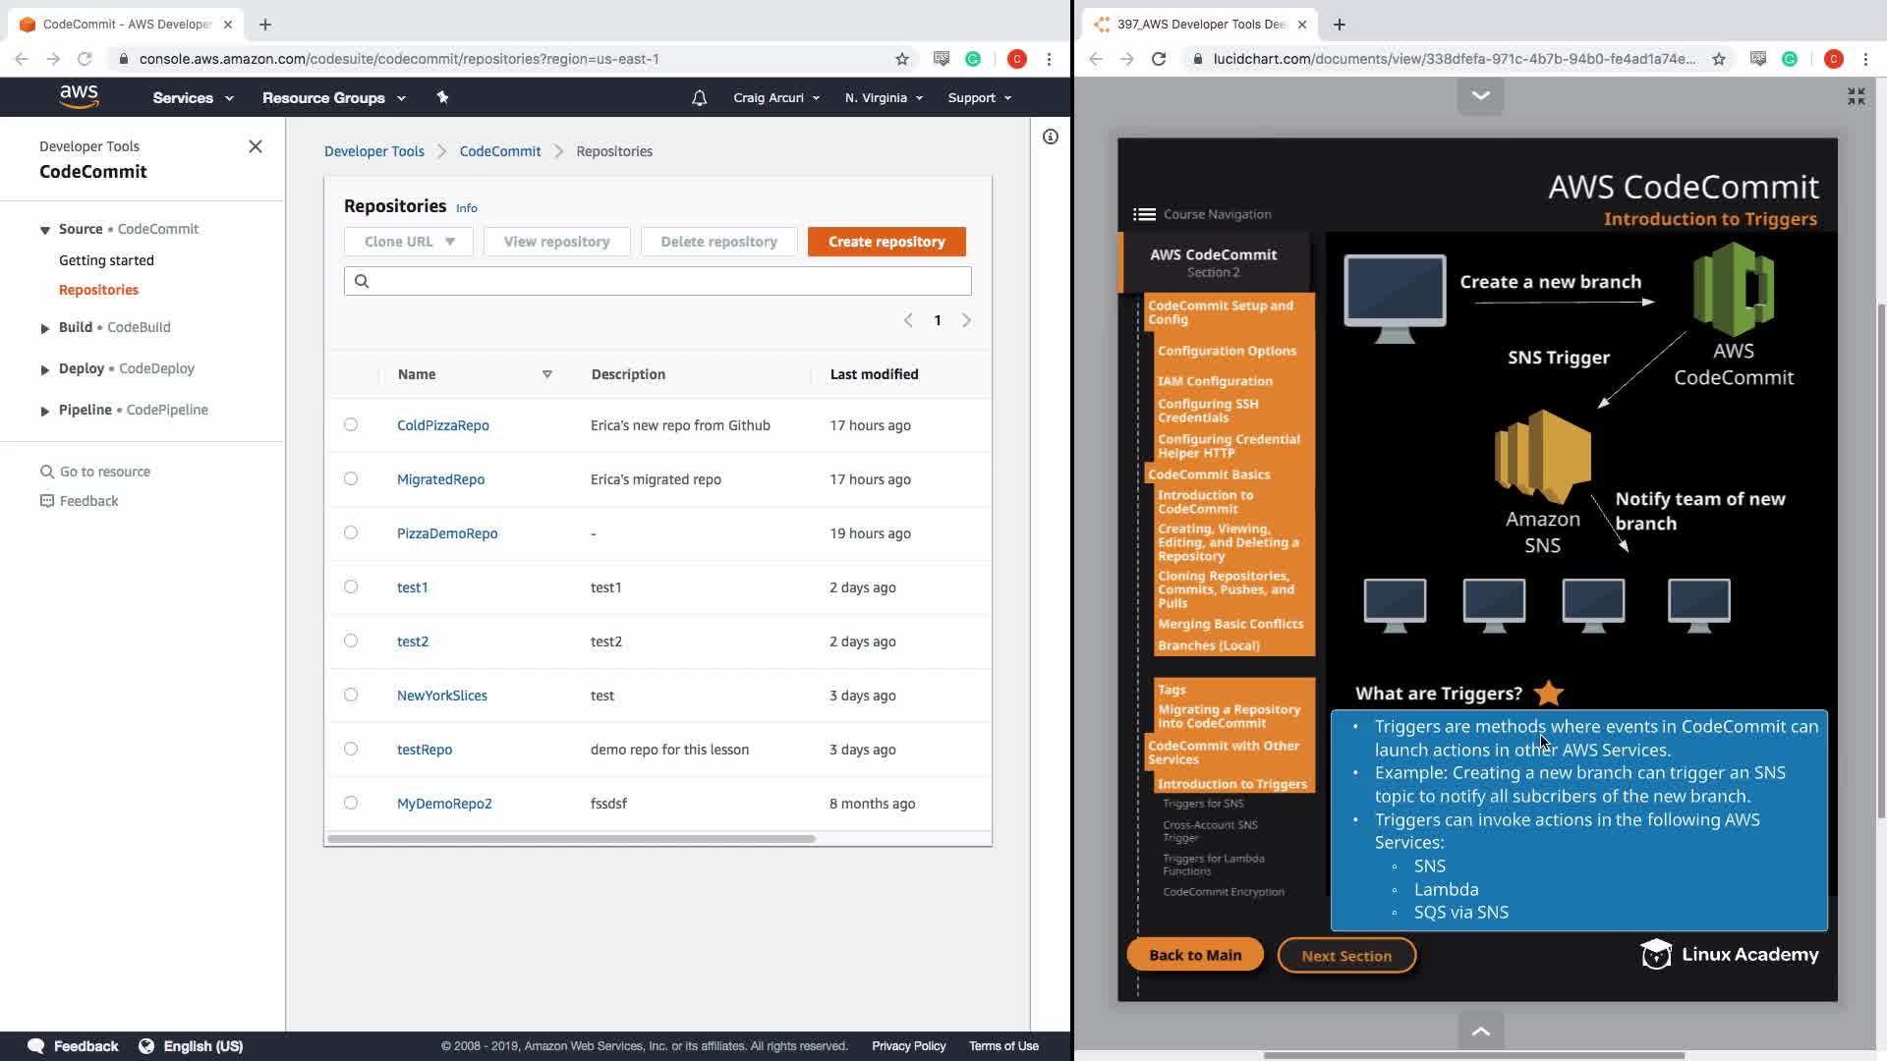The height and width of the screenshot is (1061, 1887).
Task: Exit fullscreen in Lucidchart viewer
Action: coord(1856,96)
